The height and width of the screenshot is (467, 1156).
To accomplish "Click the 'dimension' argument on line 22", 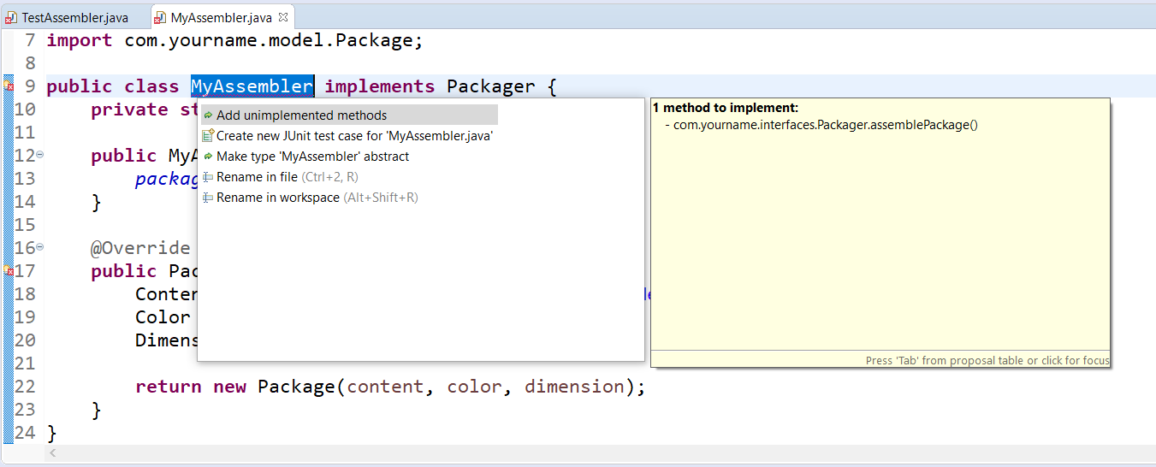I will pos(575,387).
